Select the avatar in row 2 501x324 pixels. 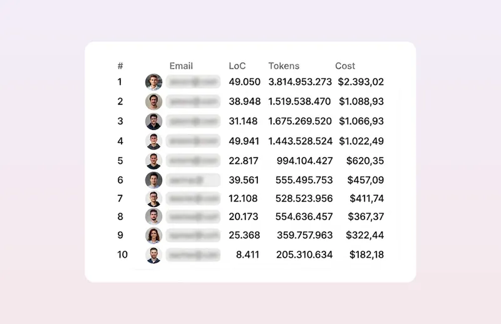click(x=153, y=101)
